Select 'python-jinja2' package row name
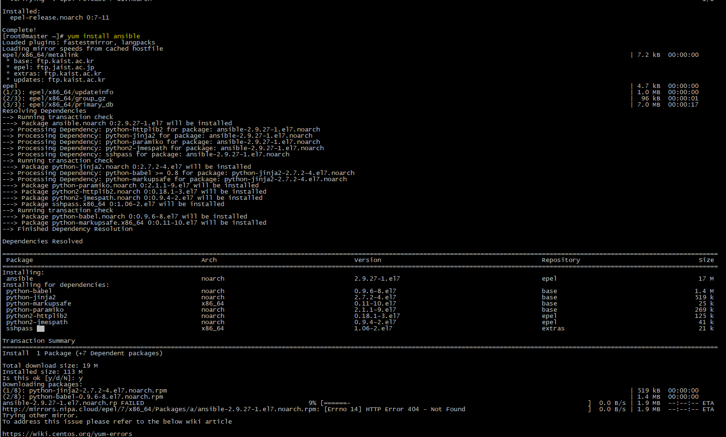Image resolution: width=726 pixels, height=437 pixels. pos(31,297)
